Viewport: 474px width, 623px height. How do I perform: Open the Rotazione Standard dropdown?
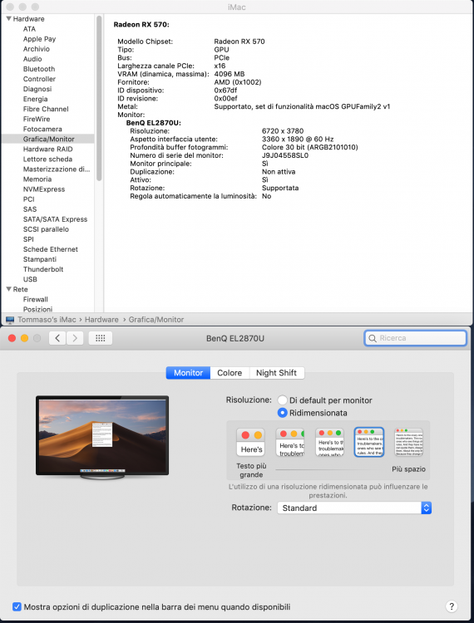pos(354,508)
